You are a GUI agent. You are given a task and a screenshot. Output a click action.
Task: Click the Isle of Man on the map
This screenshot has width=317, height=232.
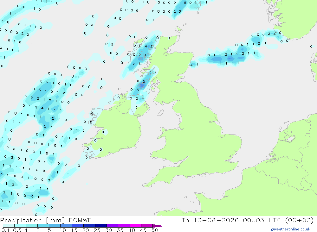point(160,113)
